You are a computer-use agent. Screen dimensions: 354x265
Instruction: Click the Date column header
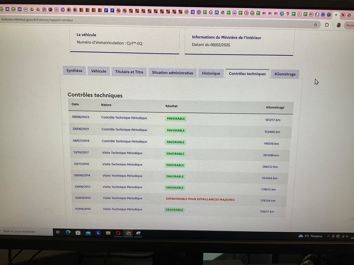tap(75, 104)
